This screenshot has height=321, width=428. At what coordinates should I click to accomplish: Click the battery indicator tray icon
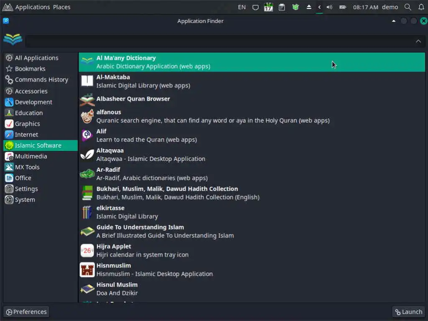click(343, 7)
